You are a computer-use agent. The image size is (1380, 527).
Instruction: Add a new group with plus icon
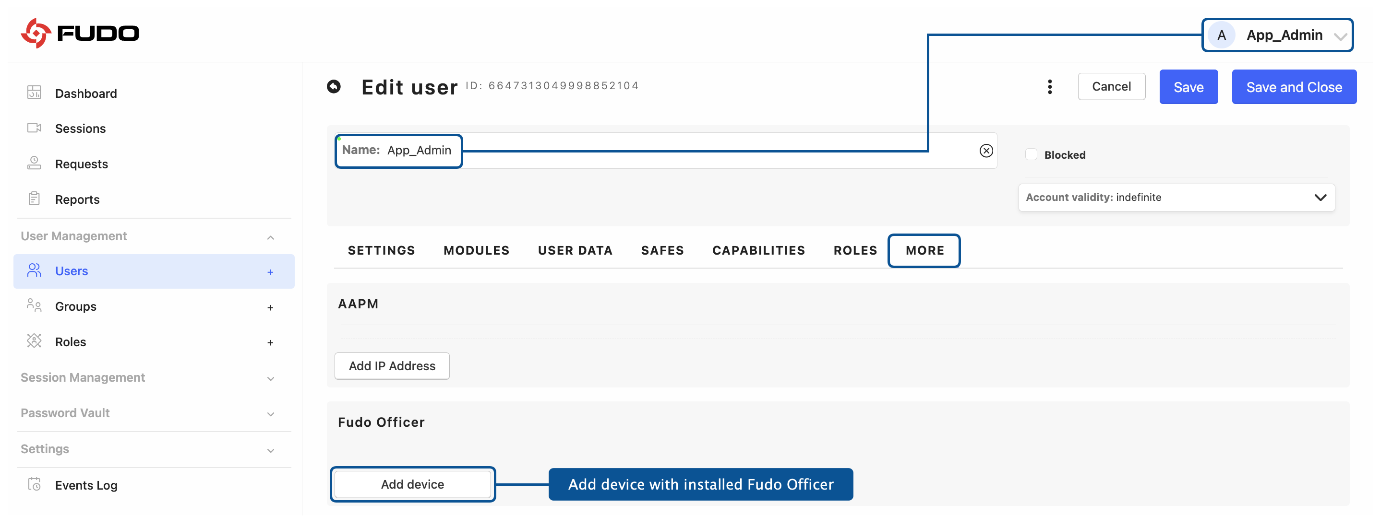271,308
